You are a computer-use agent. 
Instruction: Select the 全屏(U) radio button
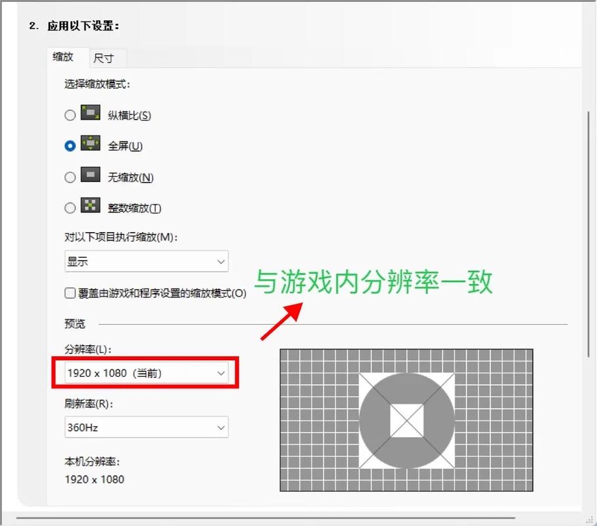pyautogui.click(x=70, y=146)
